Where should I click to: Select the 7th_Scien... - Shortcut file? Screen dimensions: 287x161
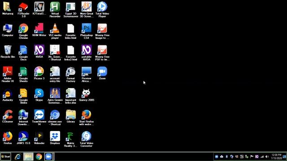pyautogui.click(x=55, y=53)
